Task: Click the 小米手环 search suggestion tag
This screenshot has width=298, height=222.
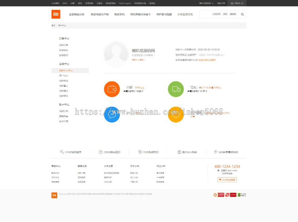Action: pos(217,14)
